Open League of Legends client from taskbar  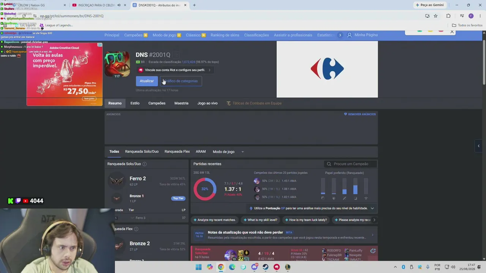click(288, 267)
